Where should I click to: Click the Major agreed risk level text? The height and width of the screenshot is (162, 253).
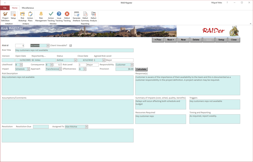pyautogui.click(x=119, y=60)
